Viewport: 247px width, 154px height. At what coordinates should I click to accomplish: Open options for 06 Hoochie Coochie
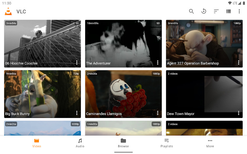coord(77,63)
